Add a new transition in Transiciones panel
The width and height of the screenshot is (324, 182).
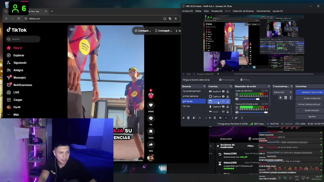coord(280,98)
